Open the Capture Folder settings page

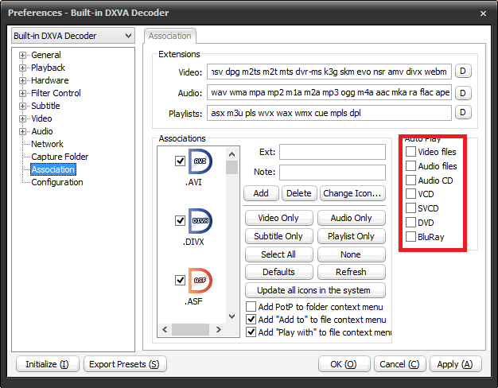(60, 157)
